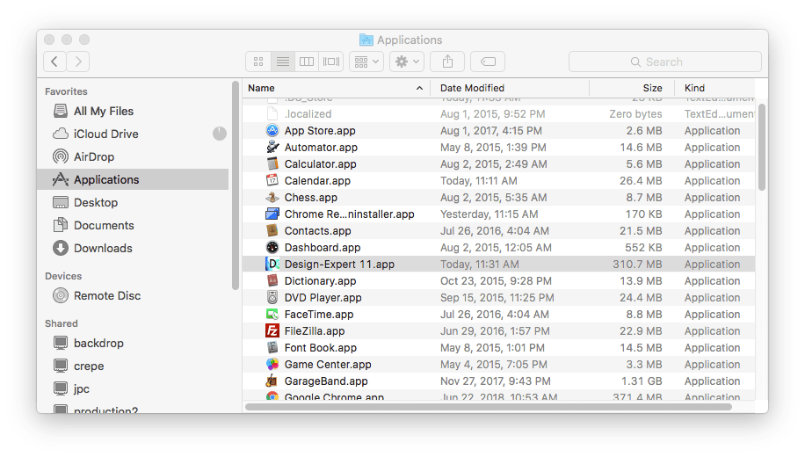Click the Calculator.app icon
Viewport: 805px width, 457px height.
272,163
